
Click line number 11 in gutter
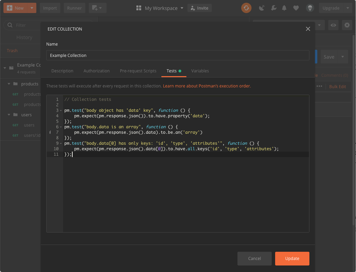[56, 154]
